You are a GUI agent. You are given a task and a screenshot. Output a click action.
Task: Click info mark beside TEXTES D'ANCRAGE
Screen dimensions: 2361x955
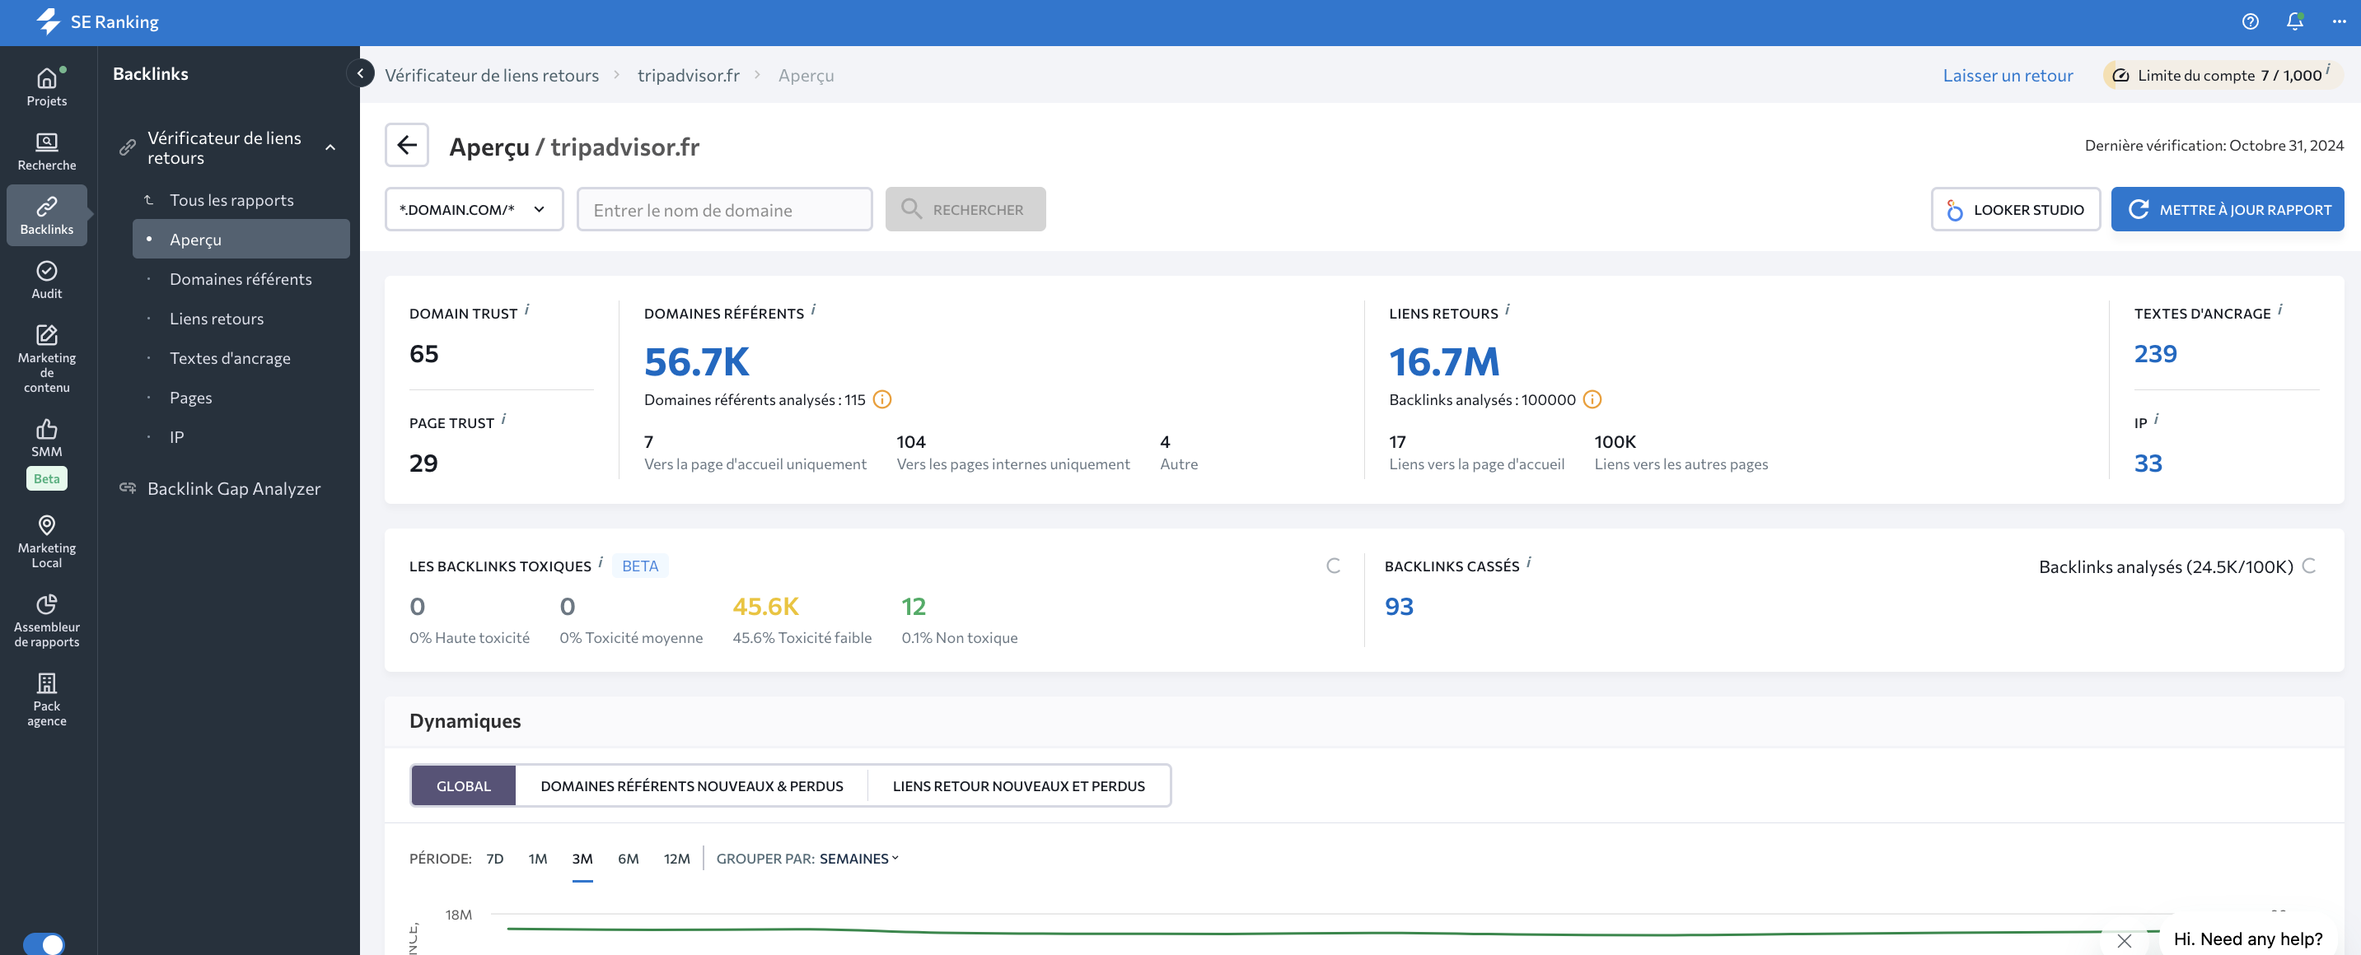click(2280, 310)
